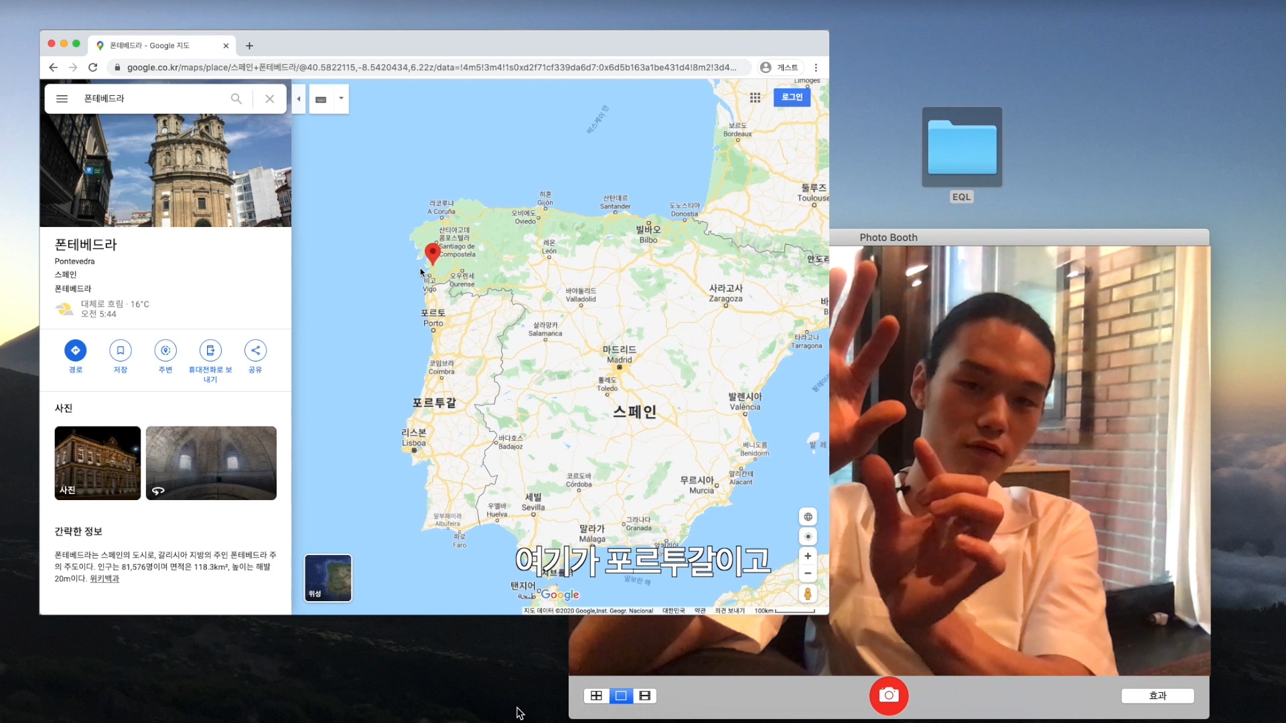Toggle satellite (위성) map view
The image size is (1286, 723).
point(328,578)
